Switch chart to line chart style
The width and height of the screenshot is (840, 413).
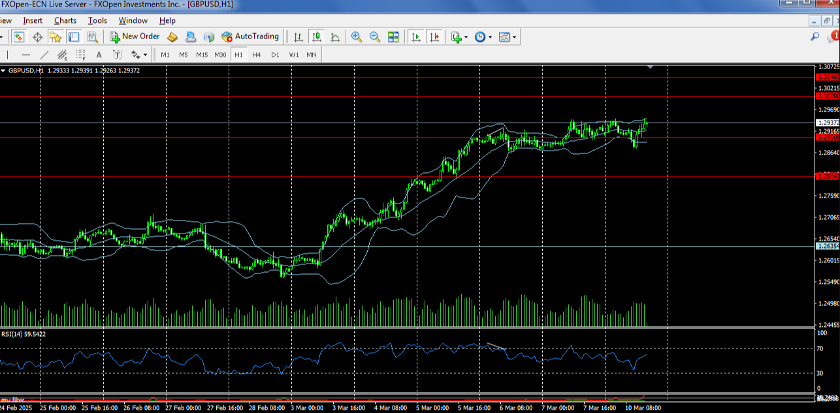(x=335, y=37)
